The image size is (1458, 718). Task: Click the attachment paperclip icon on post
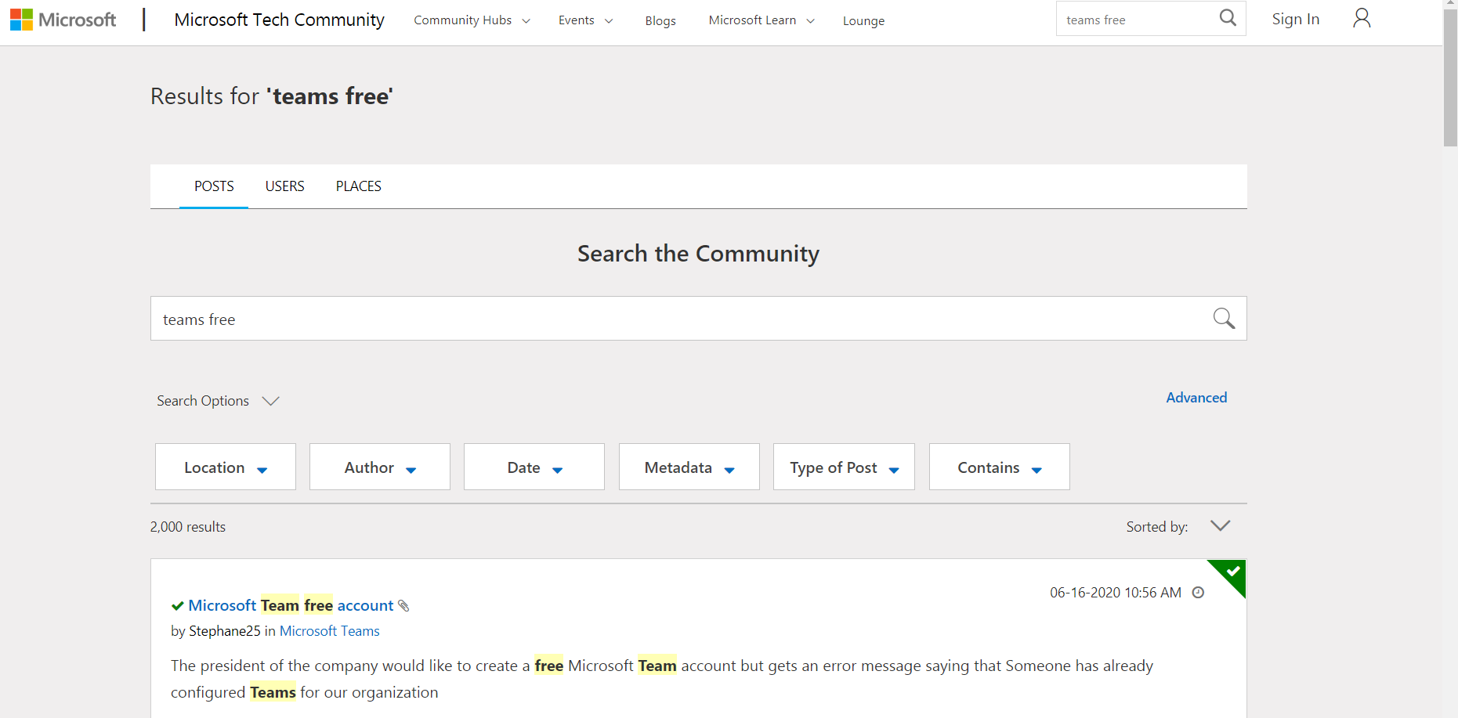pos(403,605)
